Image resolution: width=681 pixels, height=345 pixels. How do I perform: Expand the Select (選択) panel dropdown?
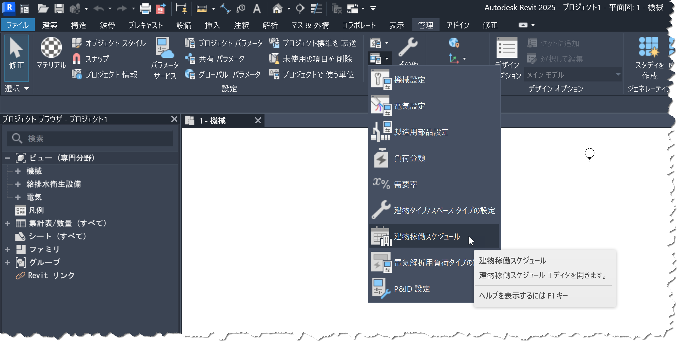[x=16, y=89]
